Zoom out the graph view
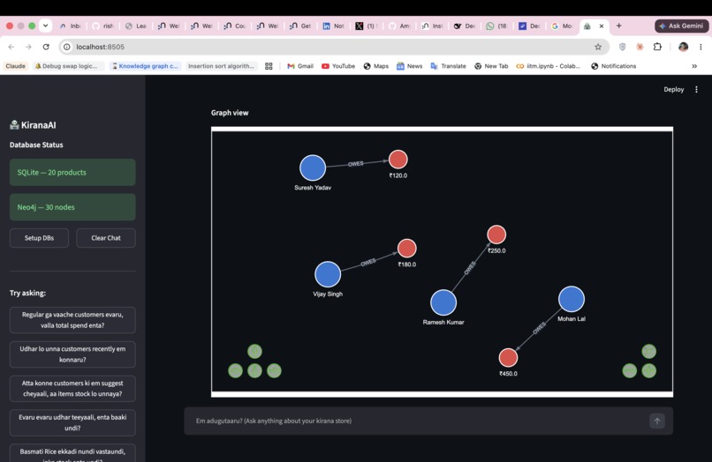 629,370
